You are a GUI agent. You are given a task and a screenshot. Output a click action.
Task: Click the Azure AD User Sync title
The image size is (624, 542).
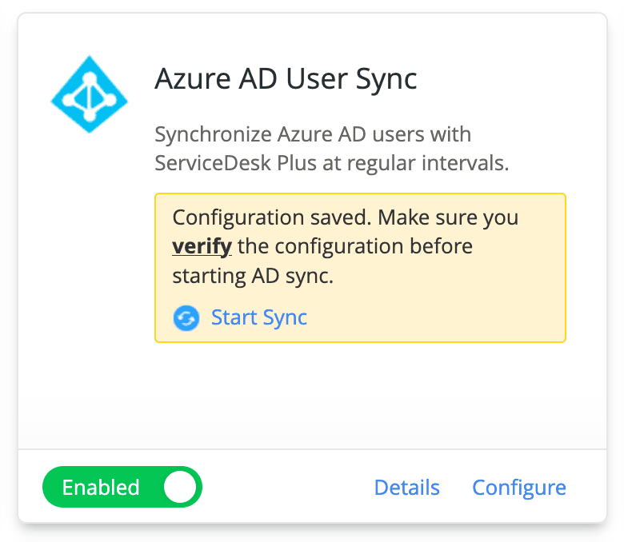(x=286, y=80)
